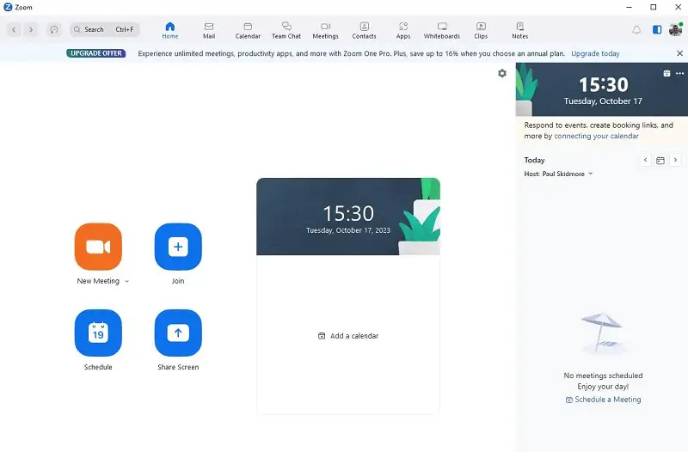Click the forward navigation arrow

(x=31, y=30)
